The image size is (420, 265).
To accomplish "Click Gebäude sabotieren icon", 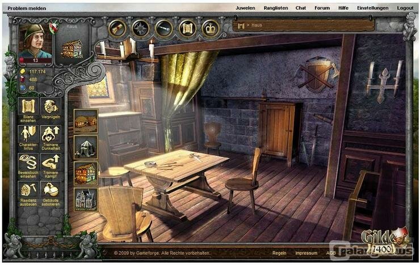I will coord(51,190).
